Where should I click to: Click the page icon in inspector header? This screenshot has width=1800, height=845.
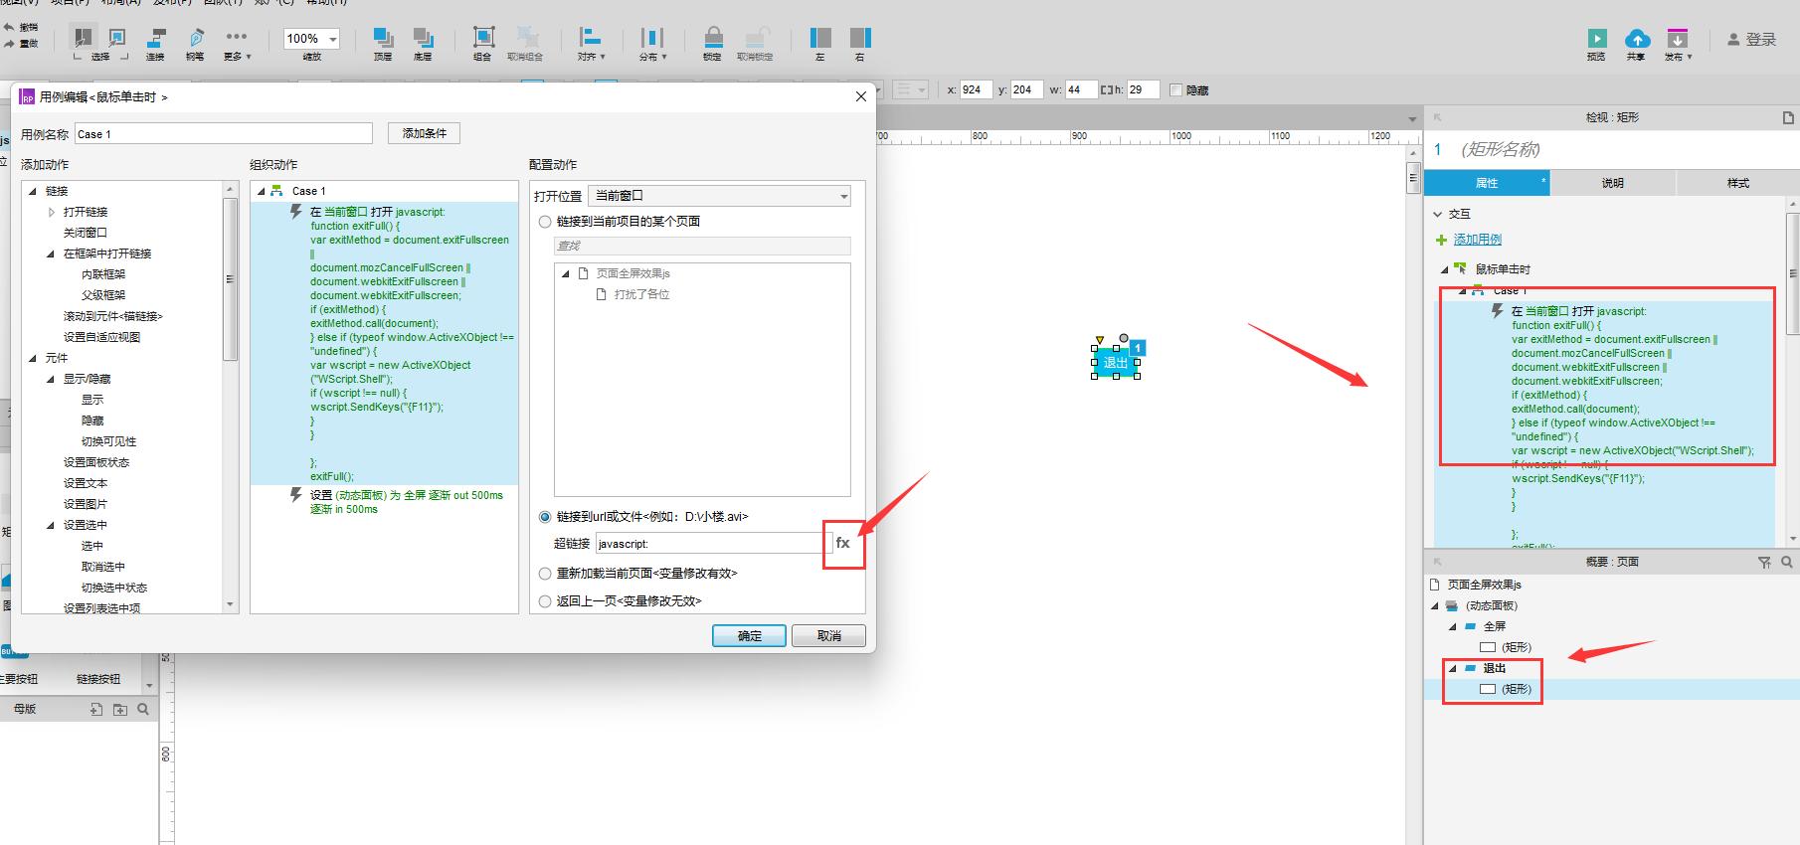1789,117
